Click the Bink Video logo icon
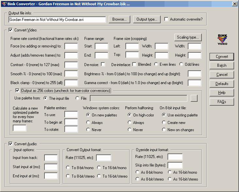Image resolution: width=239 pixels, height=192 pixels. coord(222,39)
